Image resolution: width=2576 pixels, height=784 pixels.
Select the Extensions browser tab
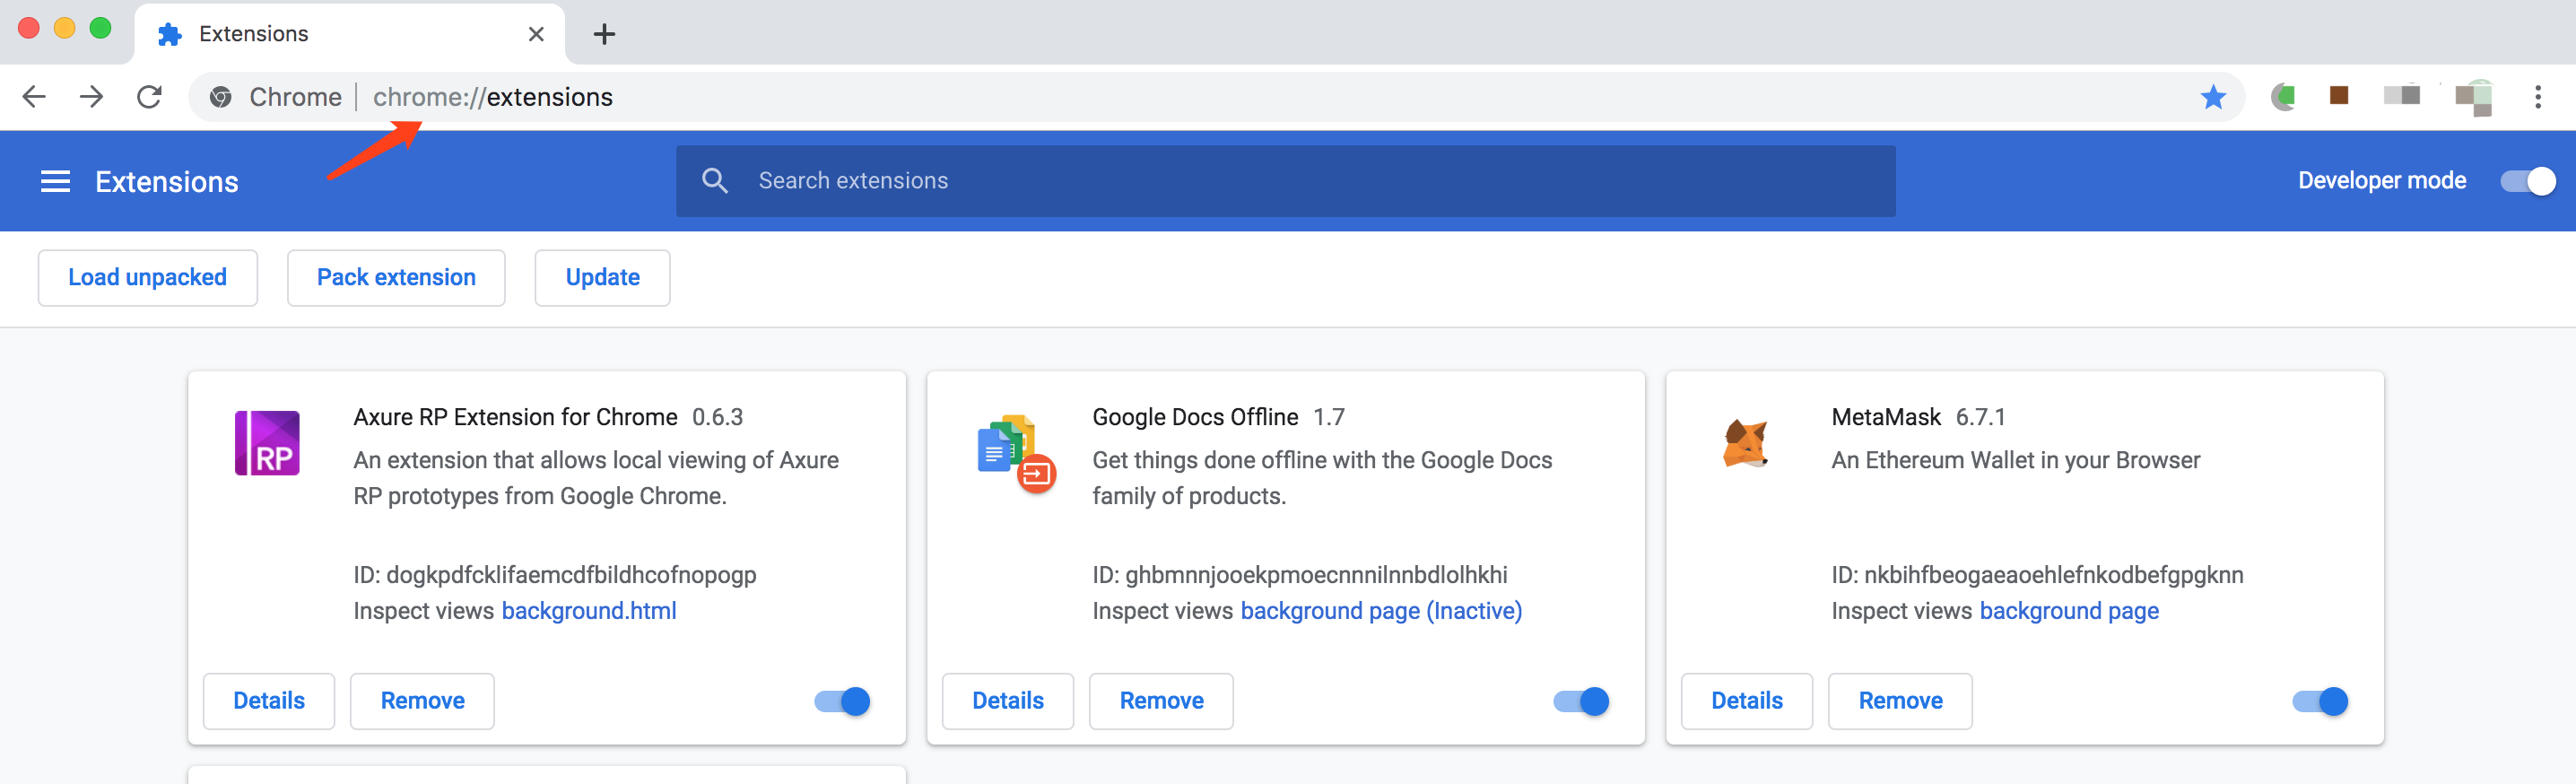click(349, 34)
